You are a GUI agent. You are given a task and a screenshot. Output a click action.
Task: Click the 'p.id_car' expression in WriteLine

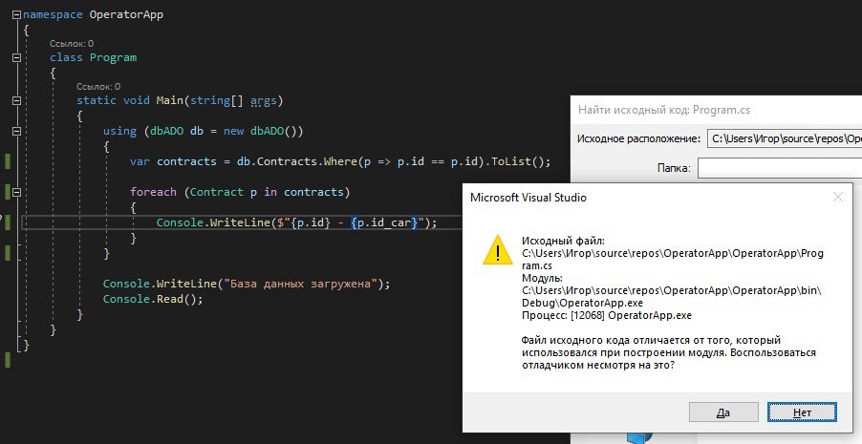pyautogui.click(x=384, y=222)
